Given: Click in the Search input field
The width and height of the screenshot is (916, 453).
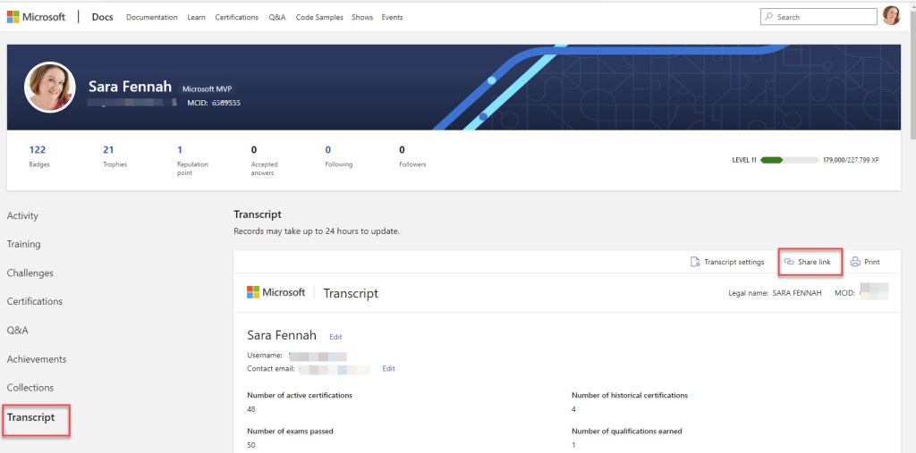Looking at the screenshot, I should [823, 17].
